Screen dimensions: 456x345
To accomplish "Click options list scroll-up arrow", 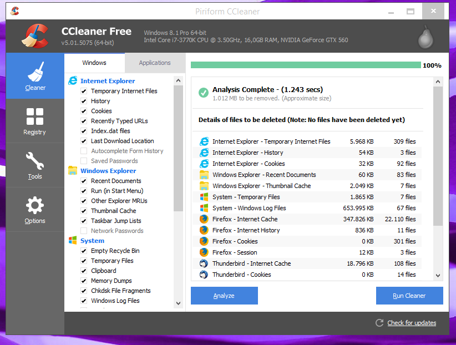I will click(178, 80).
